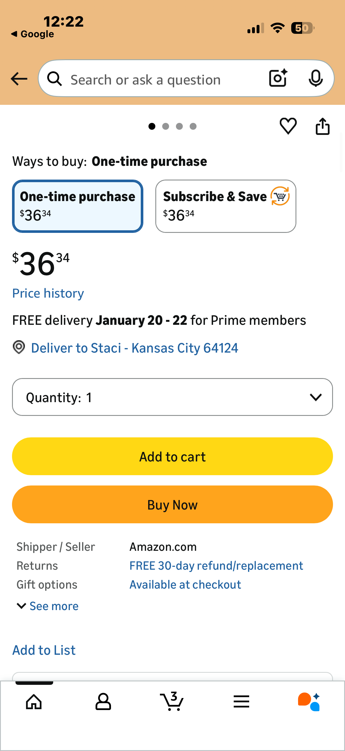Jump to the second image dot

[x=166, y=126]
